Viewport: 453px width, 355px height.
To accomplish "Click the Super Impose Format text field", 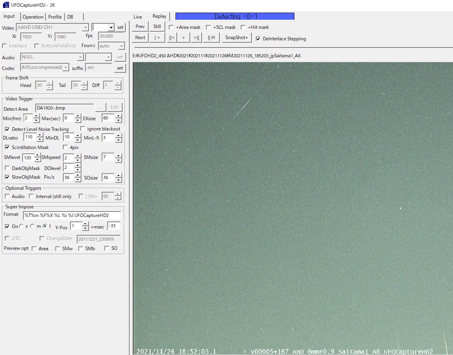I will [72, 215].
